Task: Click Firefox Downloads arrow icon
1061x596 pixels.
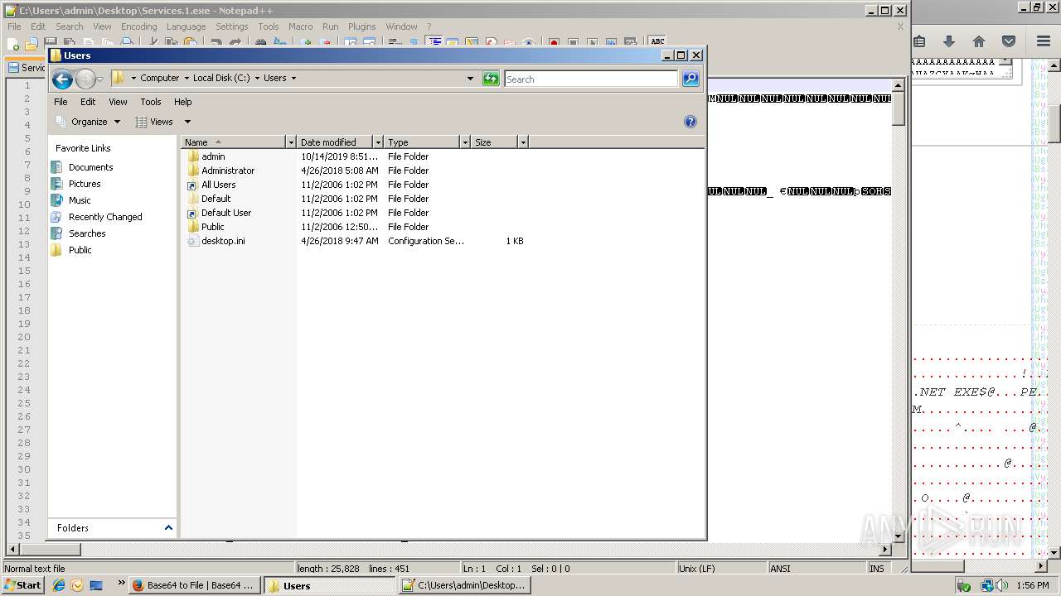Action: click(x=949, y=41)
